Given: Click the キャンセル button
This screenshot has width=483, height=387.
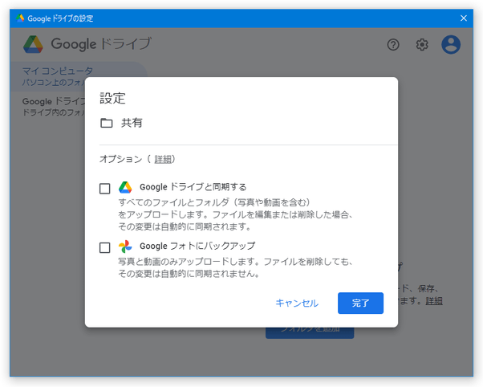Looking at the screenshot, I should click(x=297, y=303).
